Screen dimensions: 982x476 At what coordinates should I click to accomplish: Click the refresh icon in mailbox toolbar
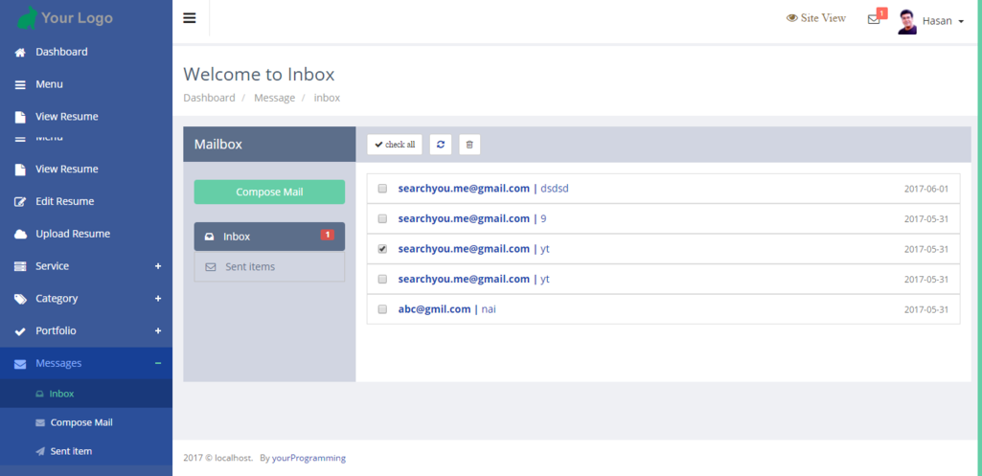coord(441,145)
